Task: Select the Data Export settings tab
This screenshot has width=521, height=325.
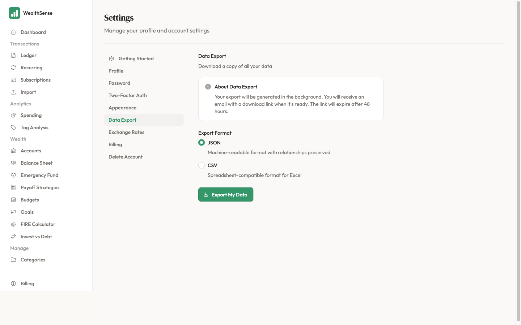Action: [x=144, y=120]
